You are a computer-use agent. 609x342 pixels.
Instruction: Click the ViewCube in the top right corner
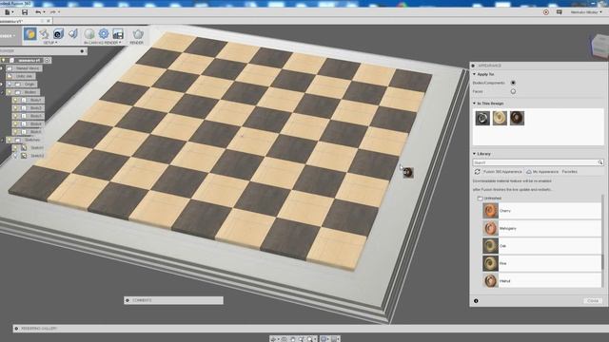tap(599, 47)
